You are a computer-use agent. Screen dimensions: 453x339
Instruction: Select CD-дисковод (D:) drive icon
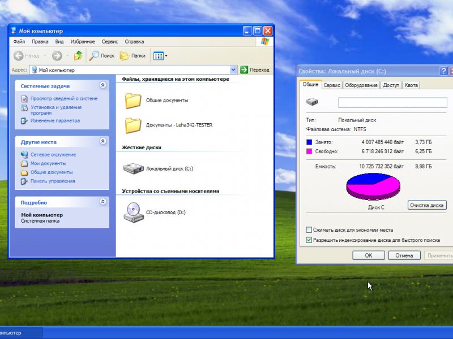click(x=134, y=212)
